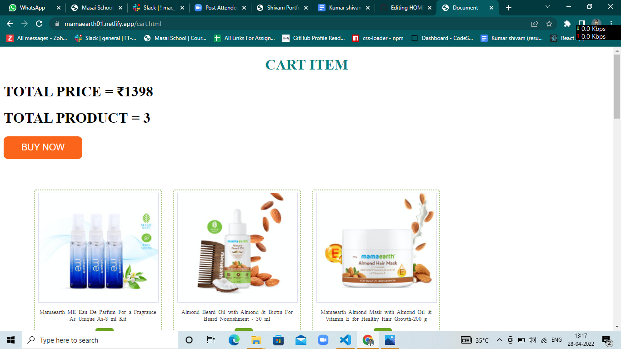Open the notification center with 2 alerts
Image resolution: width=621 pixels, height=349 pixels.
click(x=607, y=340)
